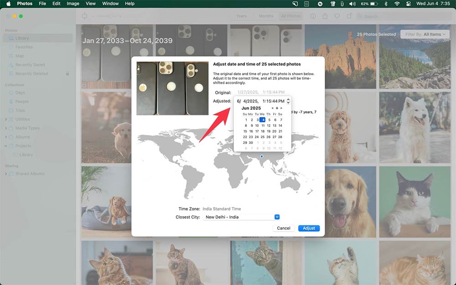This screenshot has width=456, height=285.
Task: Click the Adjust button
Action: coord(309,228)
